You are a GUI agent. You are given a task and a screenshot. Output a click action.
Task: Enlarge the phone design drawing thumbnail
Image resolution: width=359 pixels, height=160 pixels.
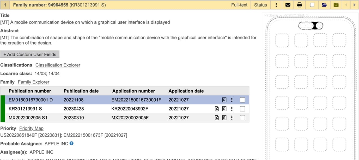(x=310, y=86)
